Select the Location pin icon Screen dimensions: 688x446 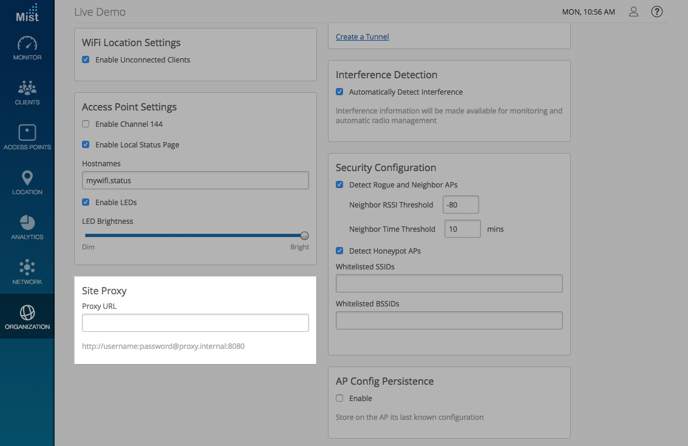[27, 183]
